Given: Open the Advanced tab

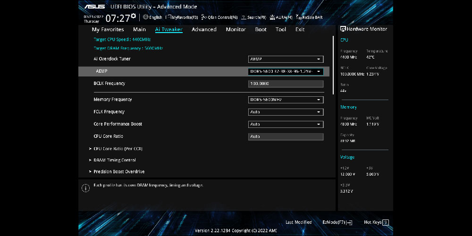Looking at the screenshot, I should click(204, 29).
